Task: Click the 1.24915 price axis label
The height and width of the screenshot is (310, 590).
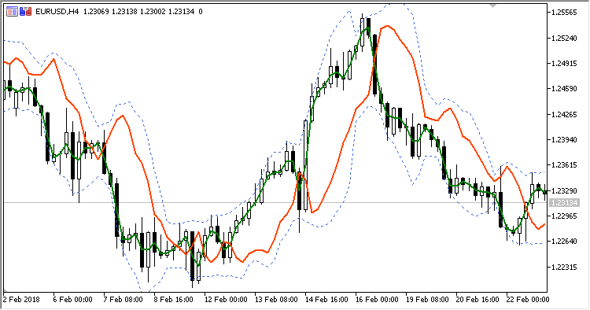Action: (x=564, y=63)
